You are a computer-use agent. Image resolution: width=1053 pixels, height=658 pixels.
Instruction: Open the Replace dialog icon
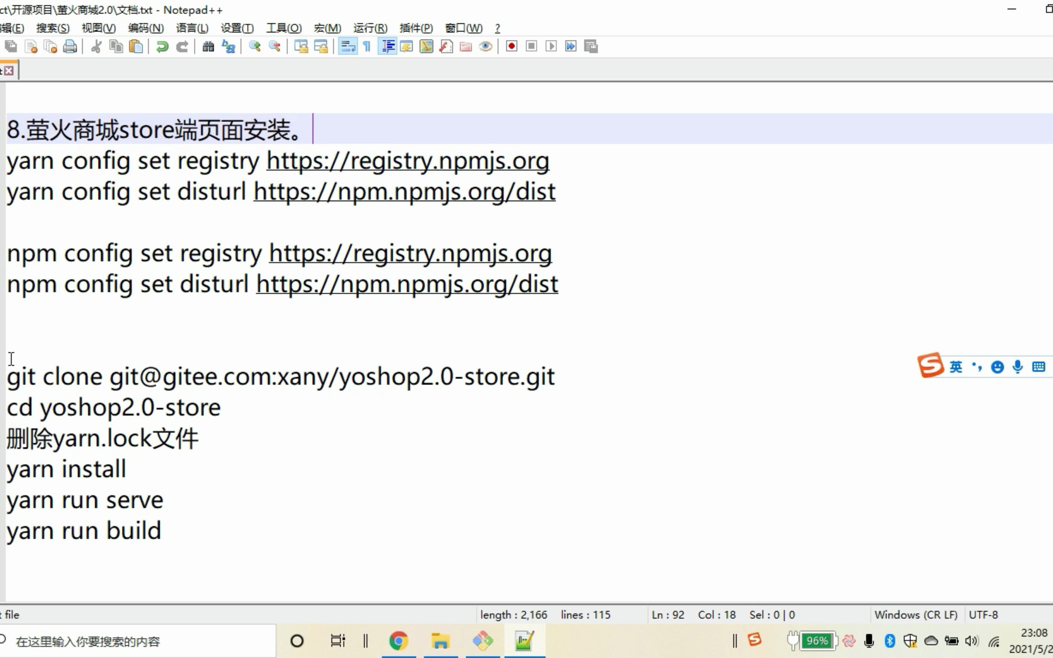(x=228, y=46)
